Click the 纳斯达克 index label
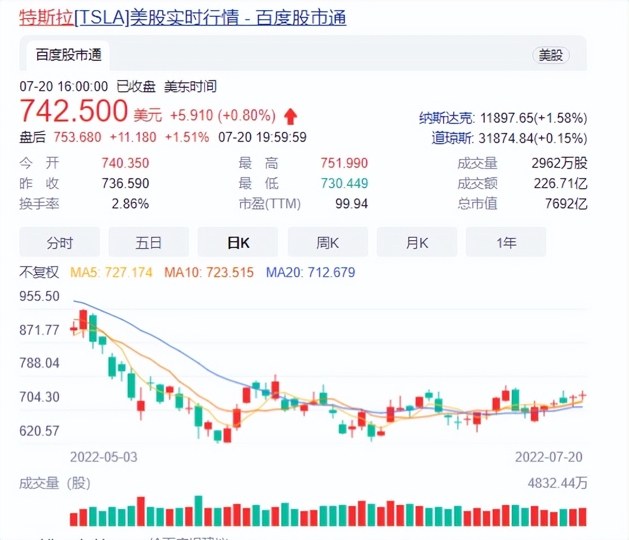This screenshot has width=629, height=540. pos(446,118)
